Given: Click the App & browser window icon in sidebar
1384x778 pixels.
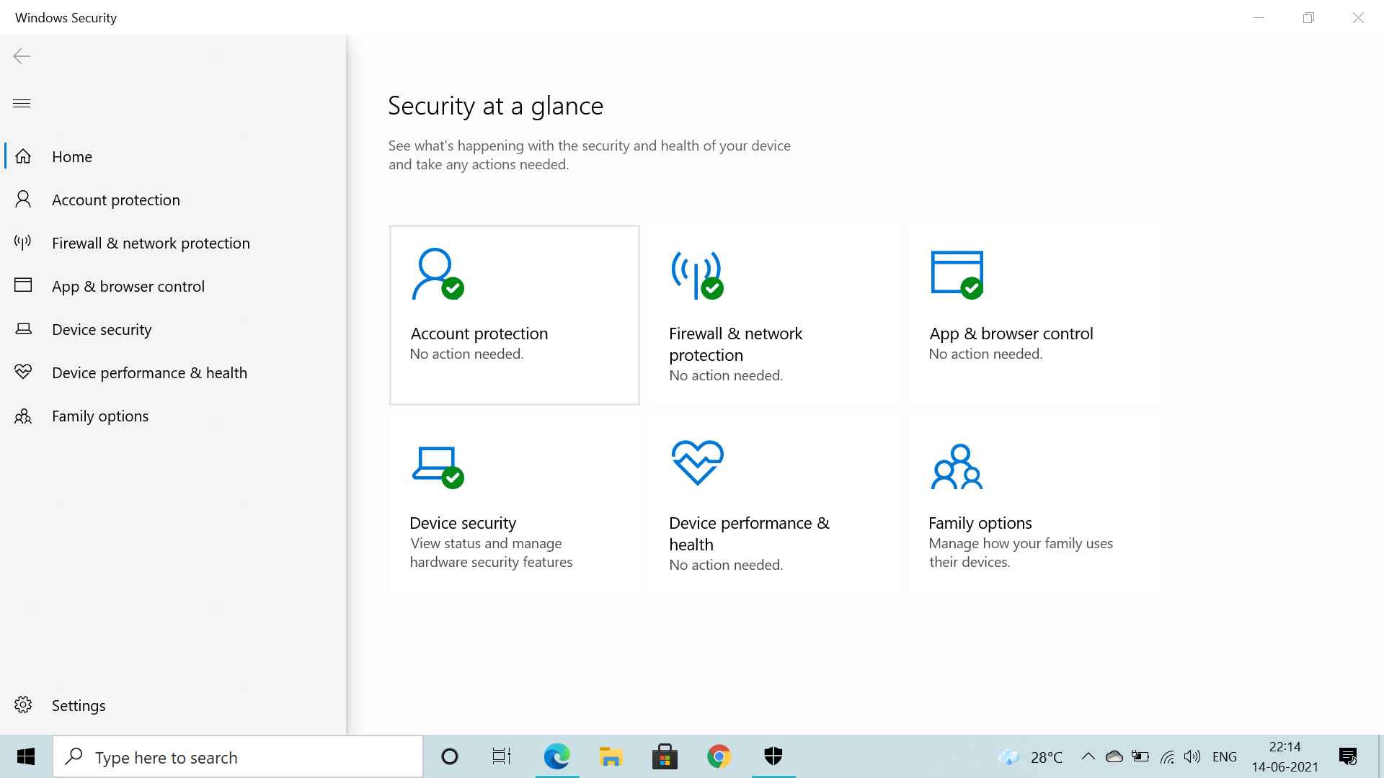Looking at the screenshot, I should point(23,285).
